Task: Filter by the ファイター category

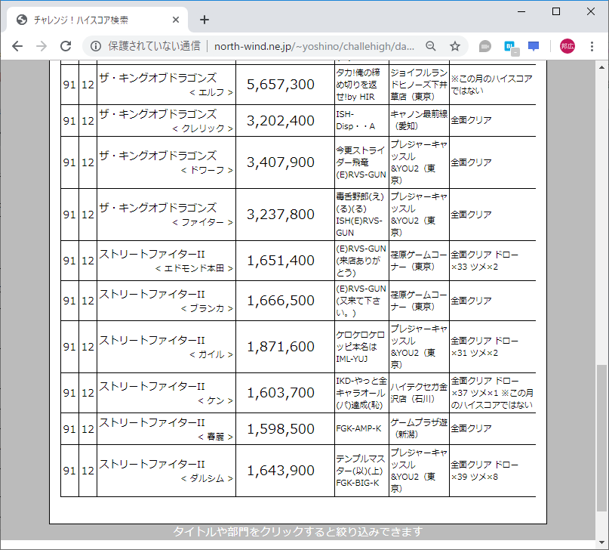Action: click(202, 222)
